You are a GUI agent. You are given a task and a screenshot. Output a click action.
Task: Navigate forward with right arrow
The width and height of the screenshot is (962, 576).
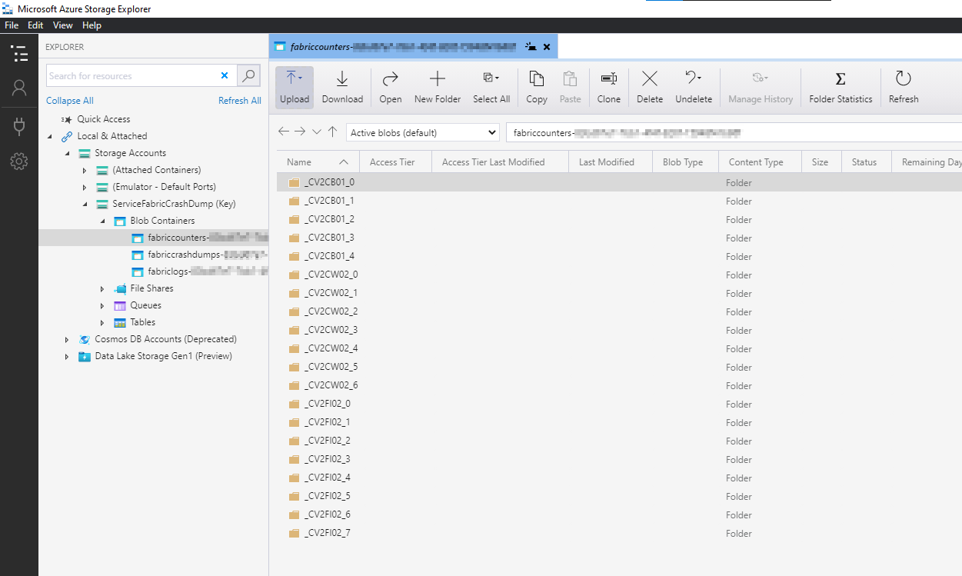[300, 132]
